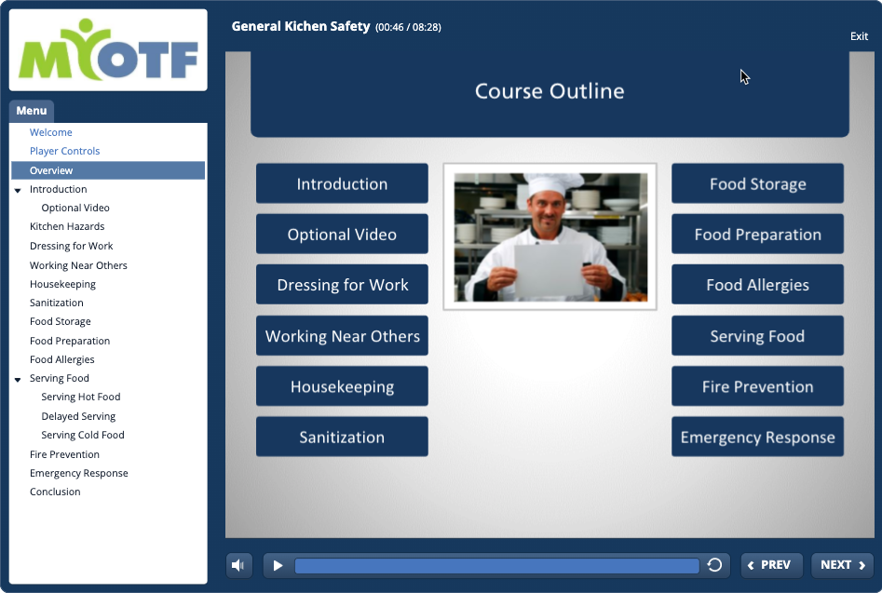Click the Working Near Others outline button
Viewport: 882px width, 593px height.
342,336
